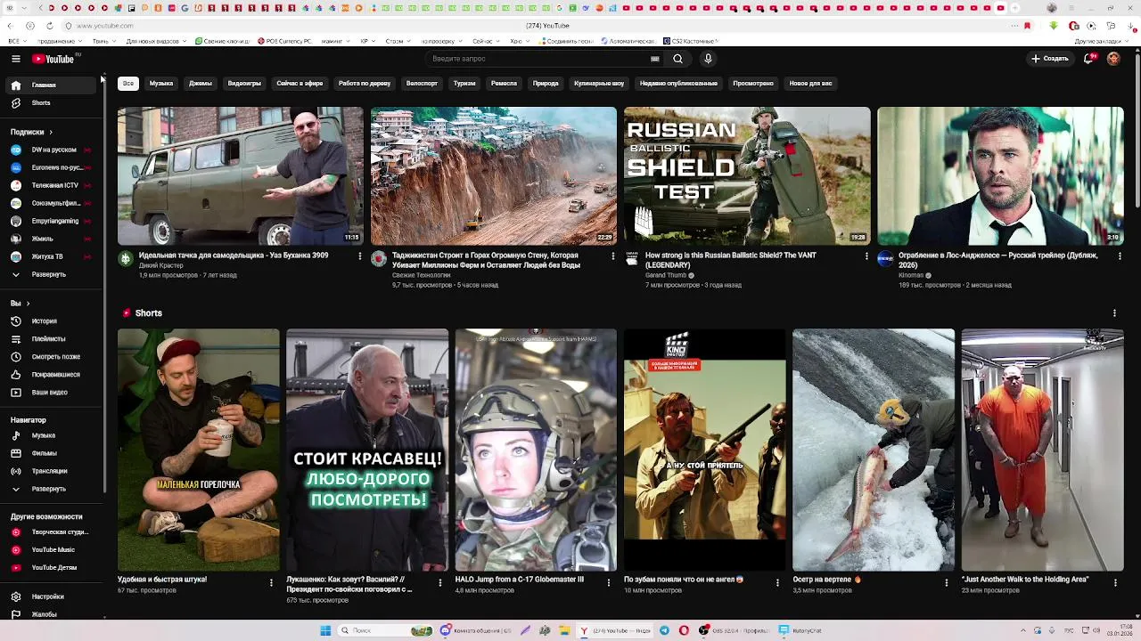Open DW на русском channel
1141x641 pixels.
click(x=52, y=150)
